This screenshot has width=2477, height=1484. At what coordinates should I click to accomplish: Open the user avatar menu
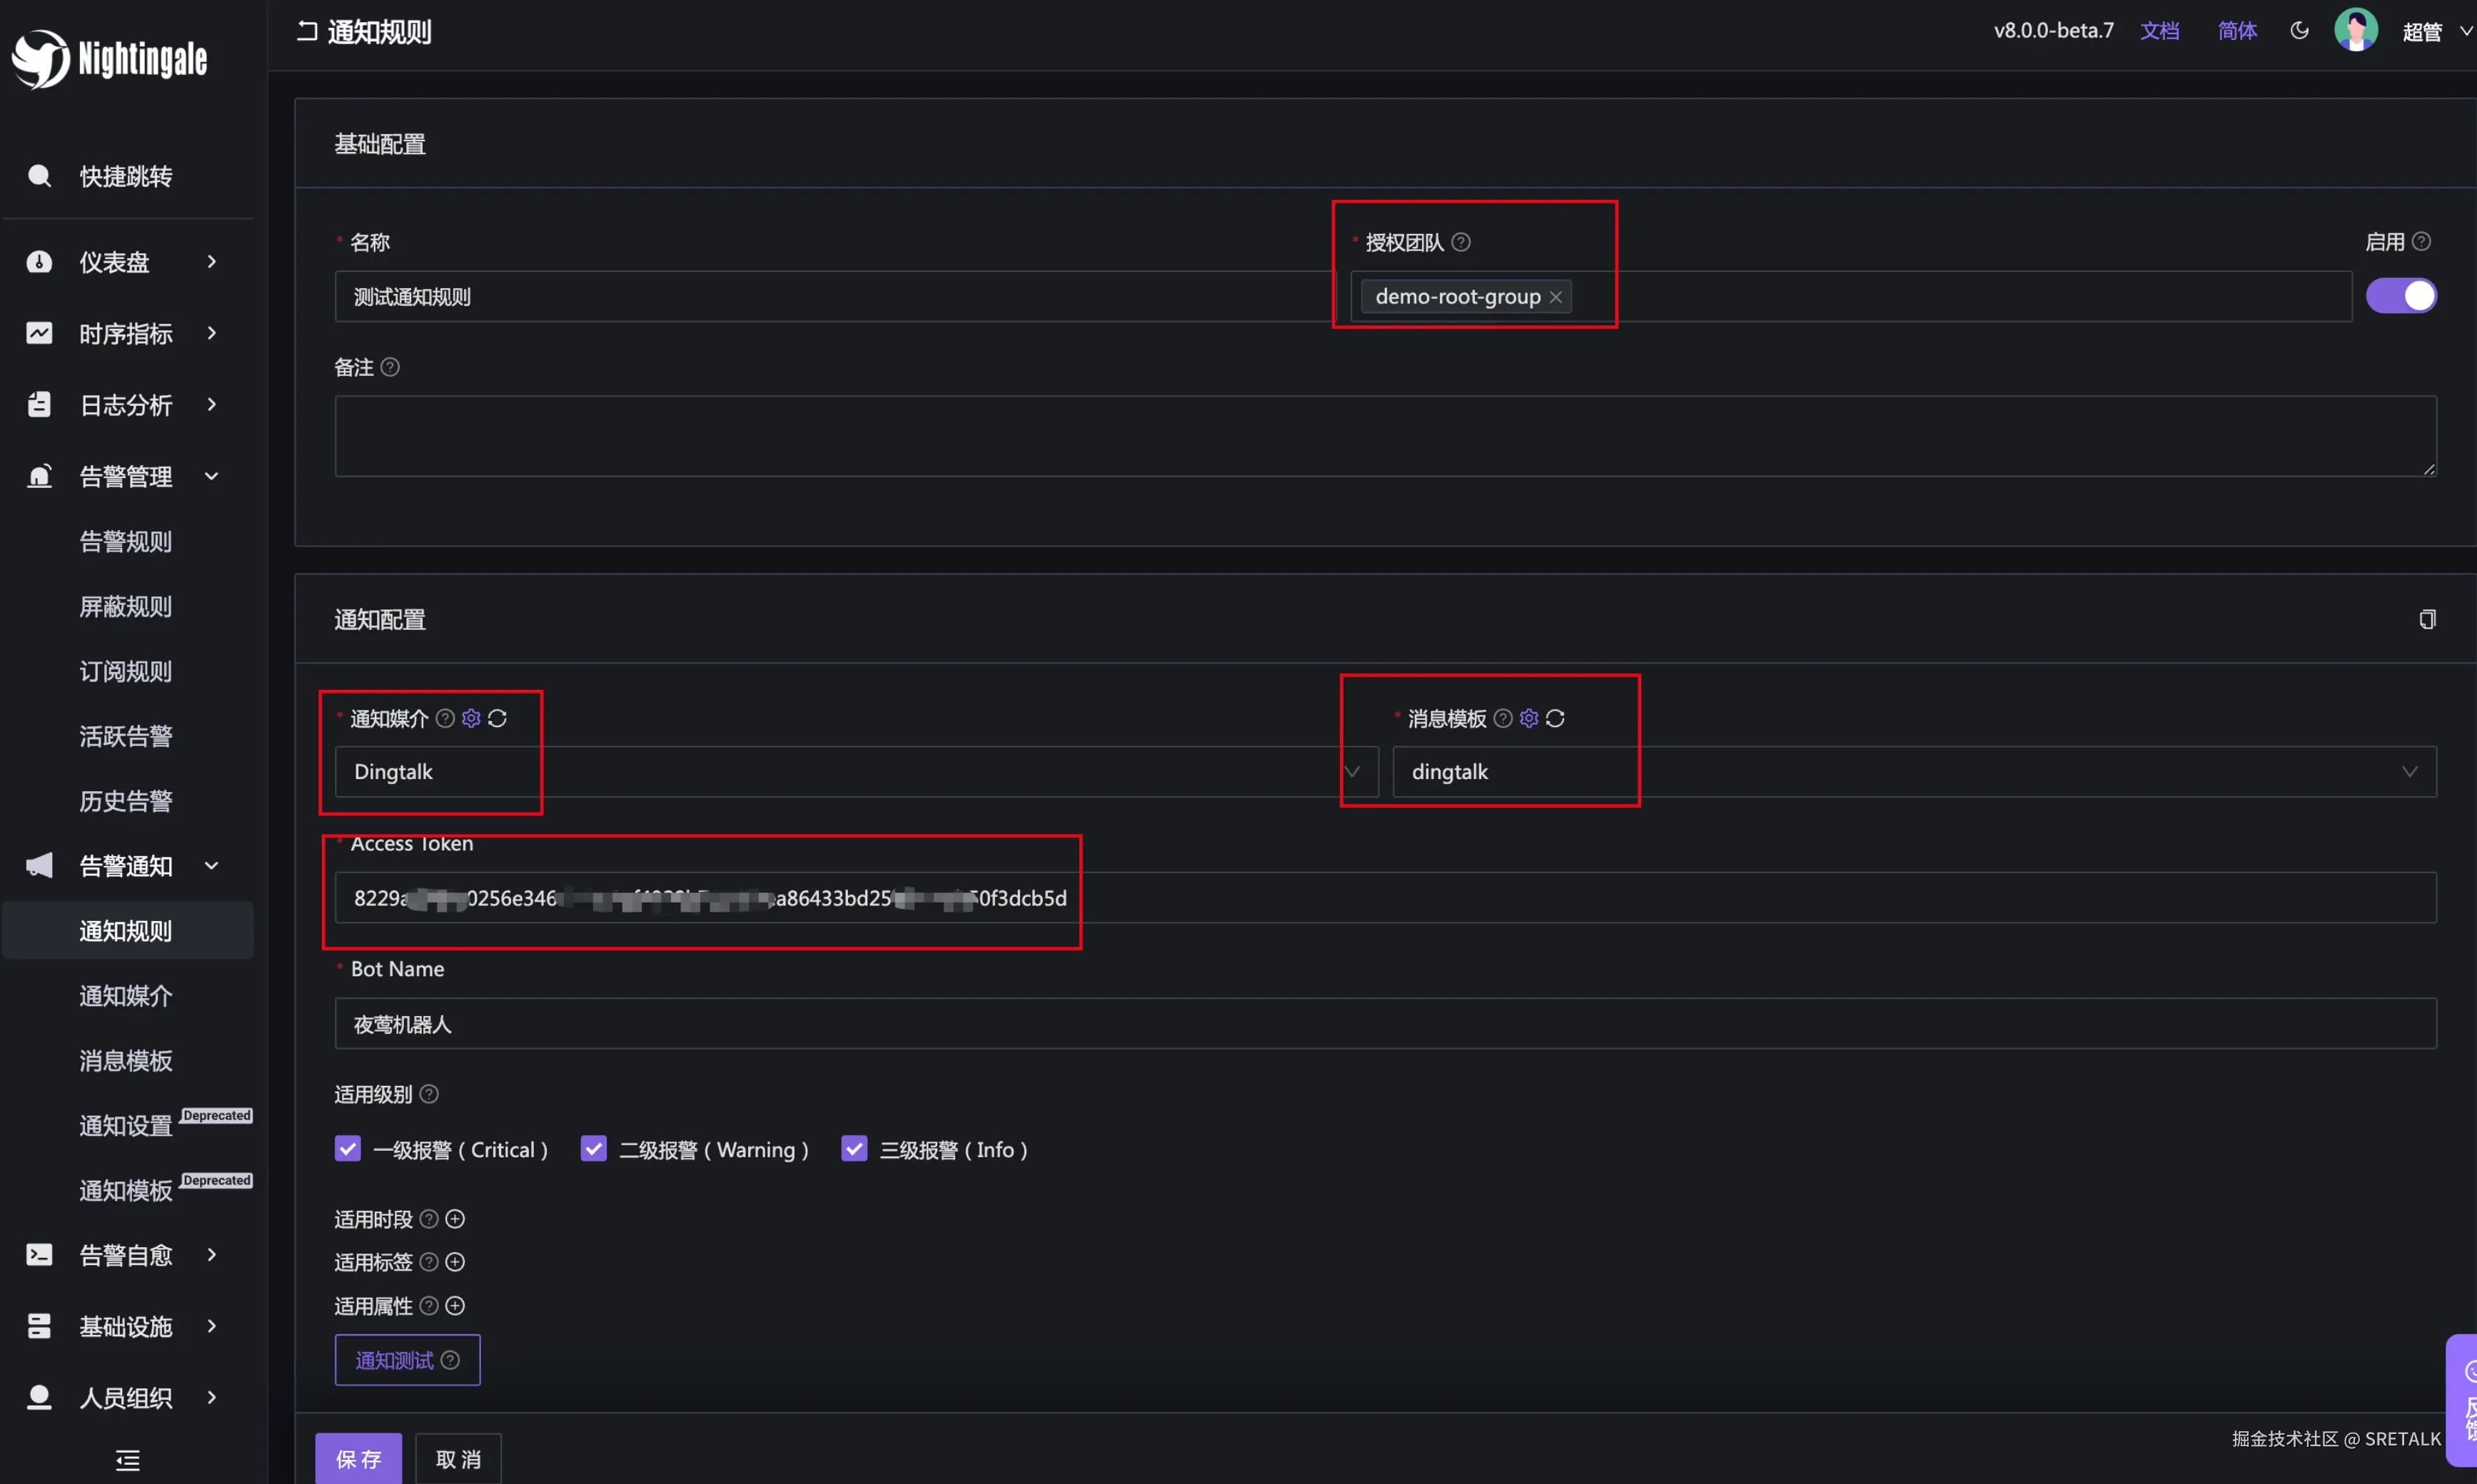(2356, 30)
